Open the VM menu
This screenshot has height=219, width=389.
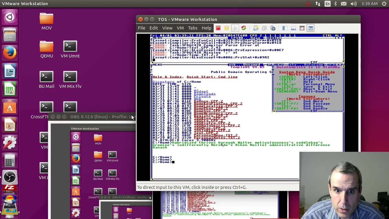point(180,28)
